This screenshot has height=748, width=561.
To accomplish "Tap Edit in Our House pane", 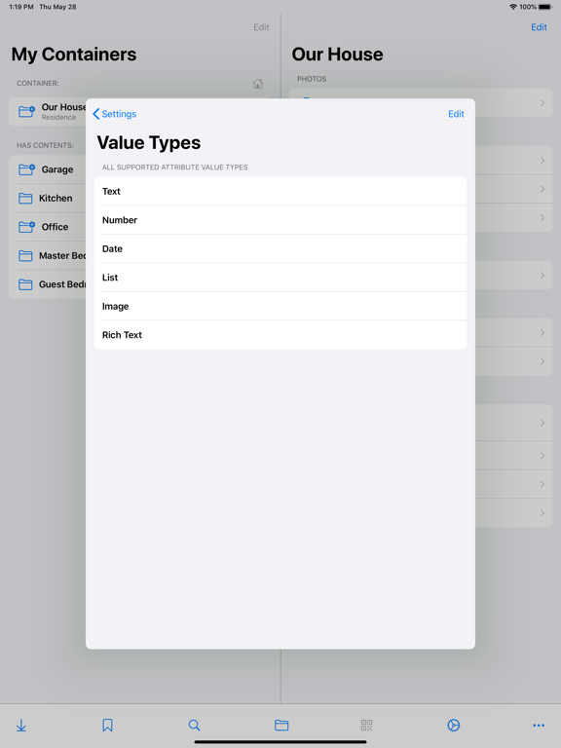I will 539,27.
